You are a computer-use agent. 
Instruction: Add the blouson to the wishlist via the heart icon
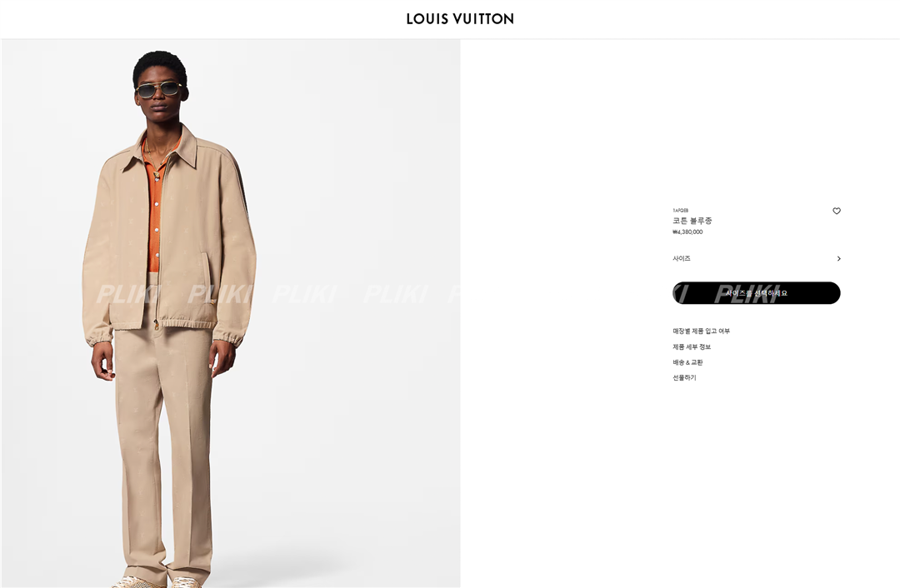[x=837, y=211]
